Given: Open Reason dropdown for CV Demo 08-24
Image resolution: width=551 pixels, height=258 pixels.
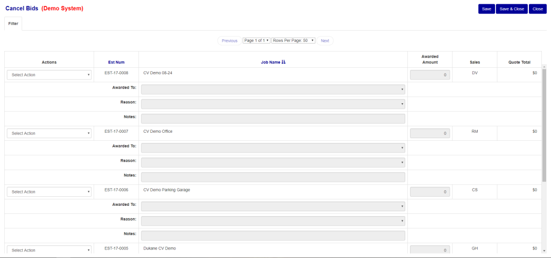Looking at the screenshot, I should point(273,104).
